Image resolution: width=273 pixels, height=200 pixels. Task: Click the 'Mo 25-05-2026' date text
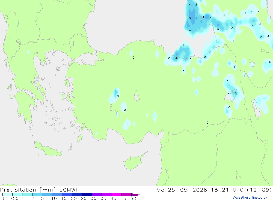pos(182,190)
